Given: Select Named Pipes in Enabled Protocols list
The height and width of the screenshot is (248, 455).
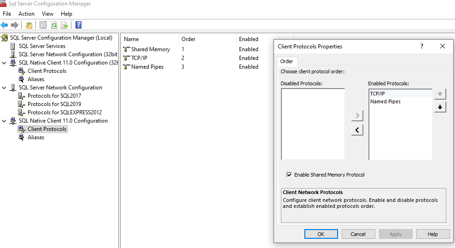Looking at the screenshot, I should pyautogui.click(x=385, y=101).
